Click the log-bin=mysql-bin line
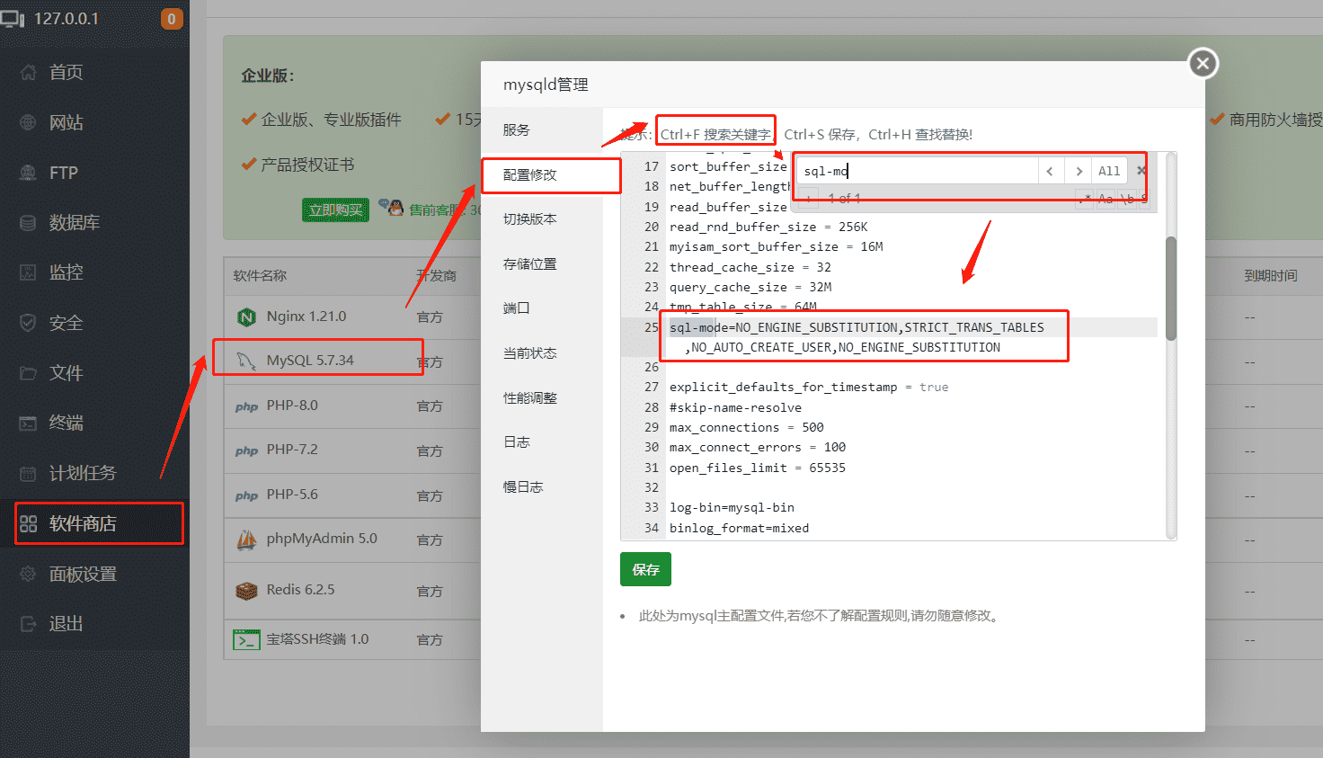This screenshot has height=758, width=1323. click(732, 507)
